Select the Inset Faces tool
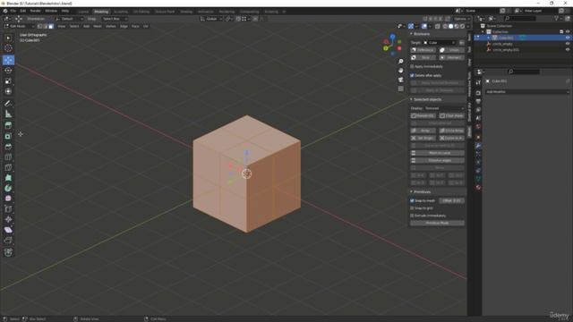 [x=8, y=136]
